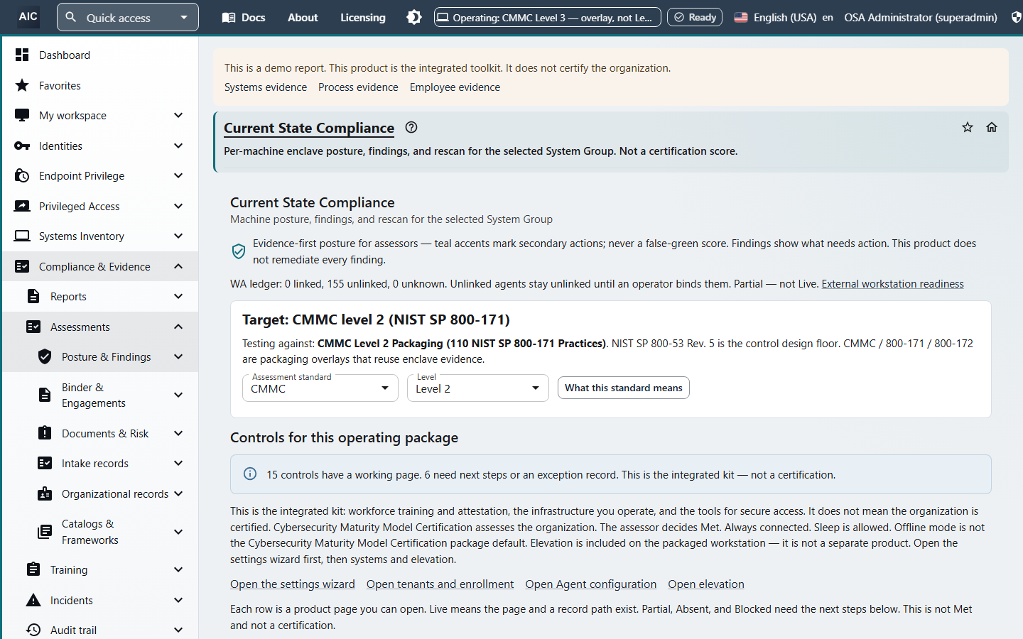The image size is (1023, 639).
Task: Open the Systems evidence link
Action: (266, 87)
